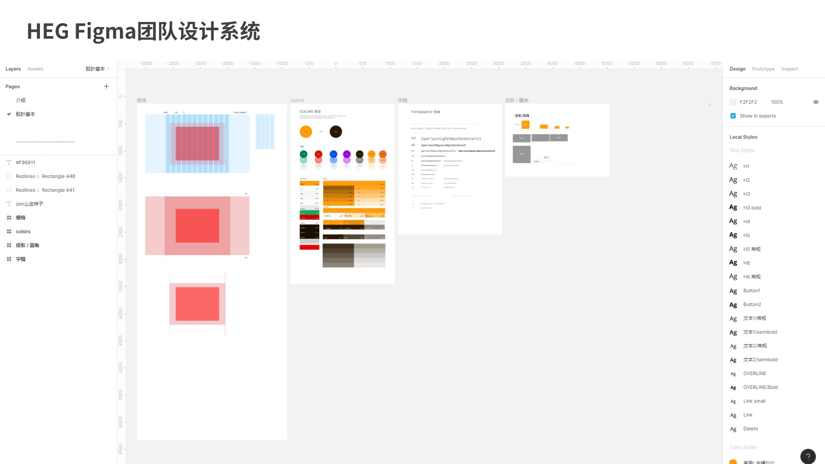Switch to the Inspect tab
825x464 pixels.
click(789, 69)
